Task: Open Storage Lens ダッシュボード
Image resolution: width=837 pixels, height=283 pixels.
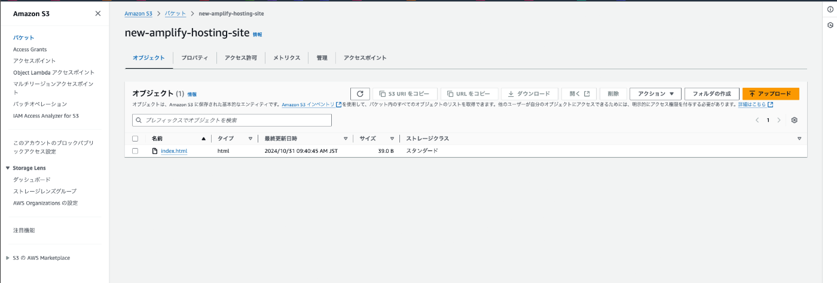Action: tap(32, 180)
